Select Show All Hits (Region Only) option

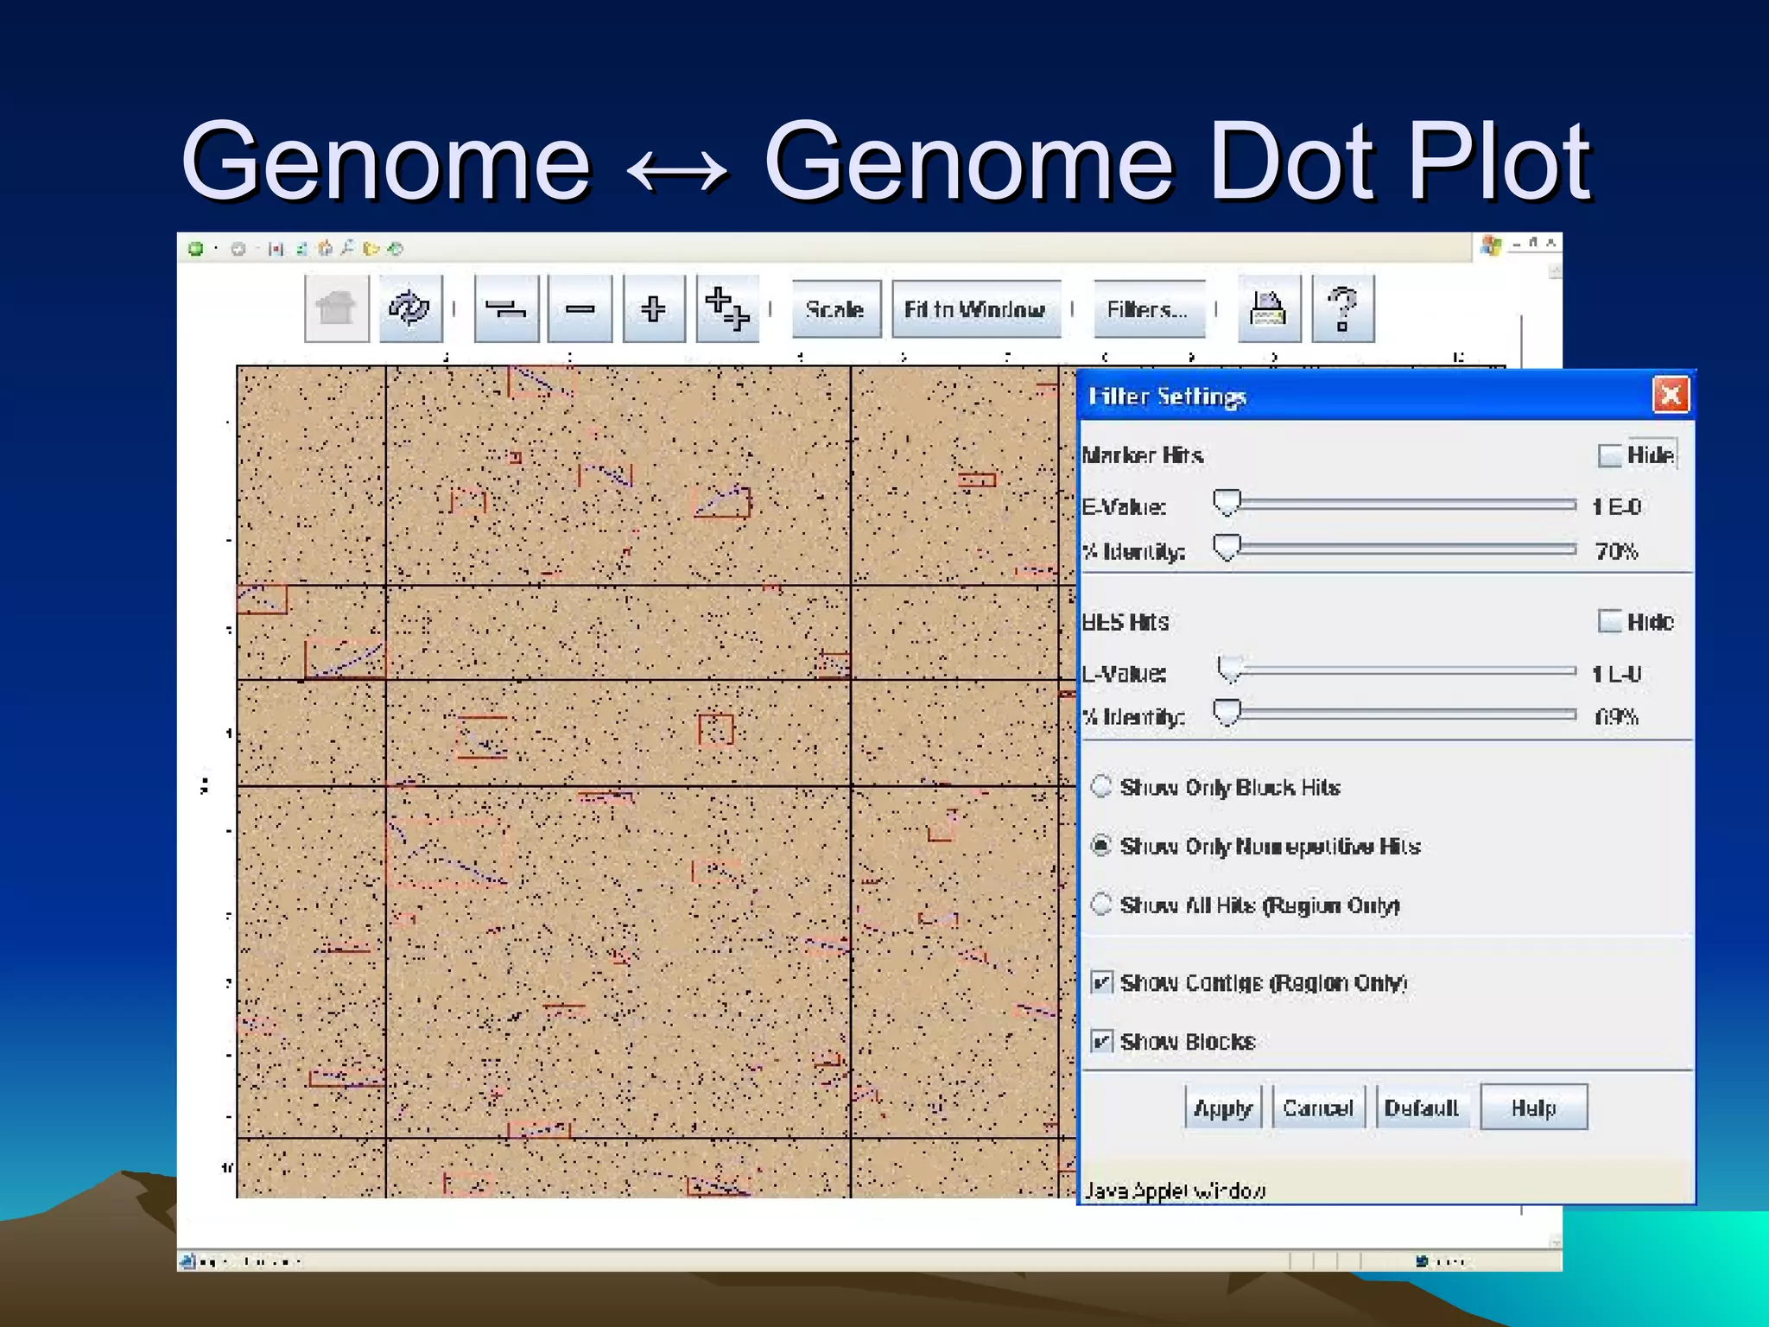click(1101, 905)
